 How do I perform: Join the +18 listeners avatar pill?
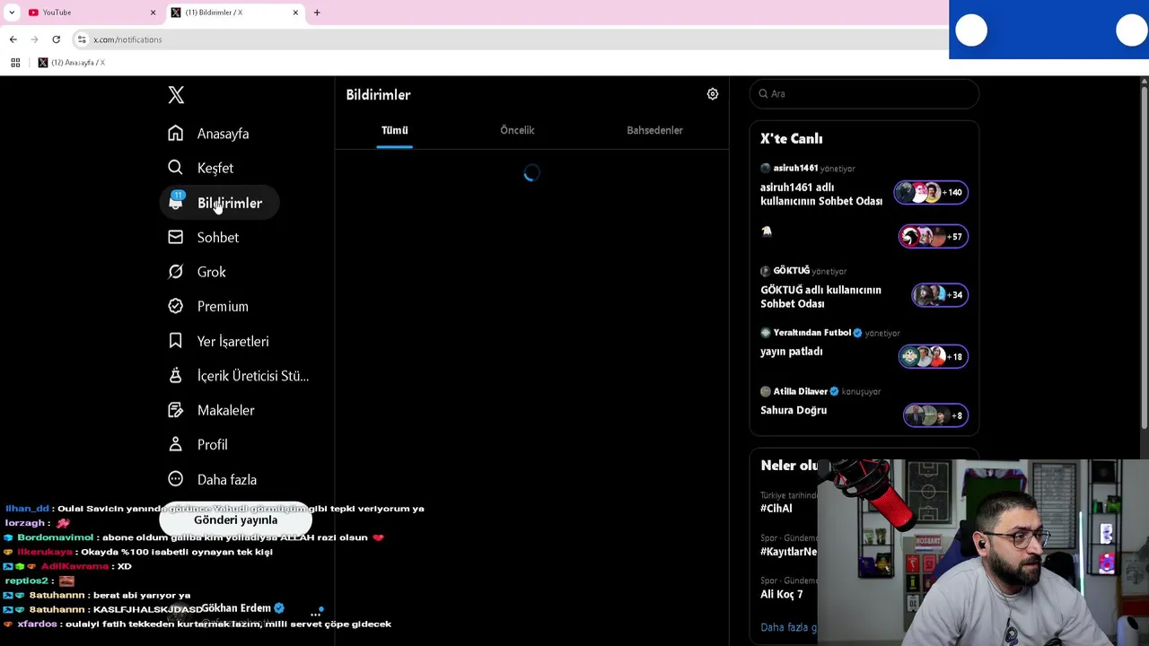pos(933,357)
